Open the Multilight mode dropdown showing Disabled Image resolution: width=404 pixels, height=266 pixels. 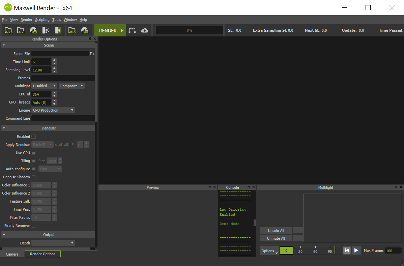(44, 86)
